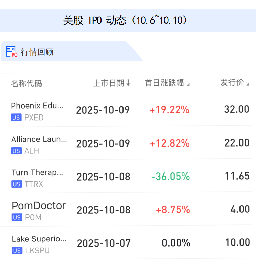The height and width of the screenshot is (260, 256).
Task: Click the US badge next to POM
Action: (16, 218)
